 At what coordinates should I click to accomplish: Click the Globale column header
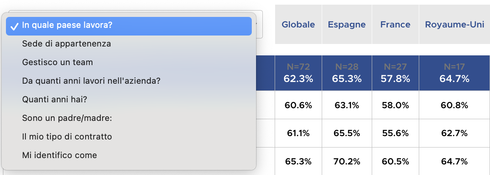point(298,25)
